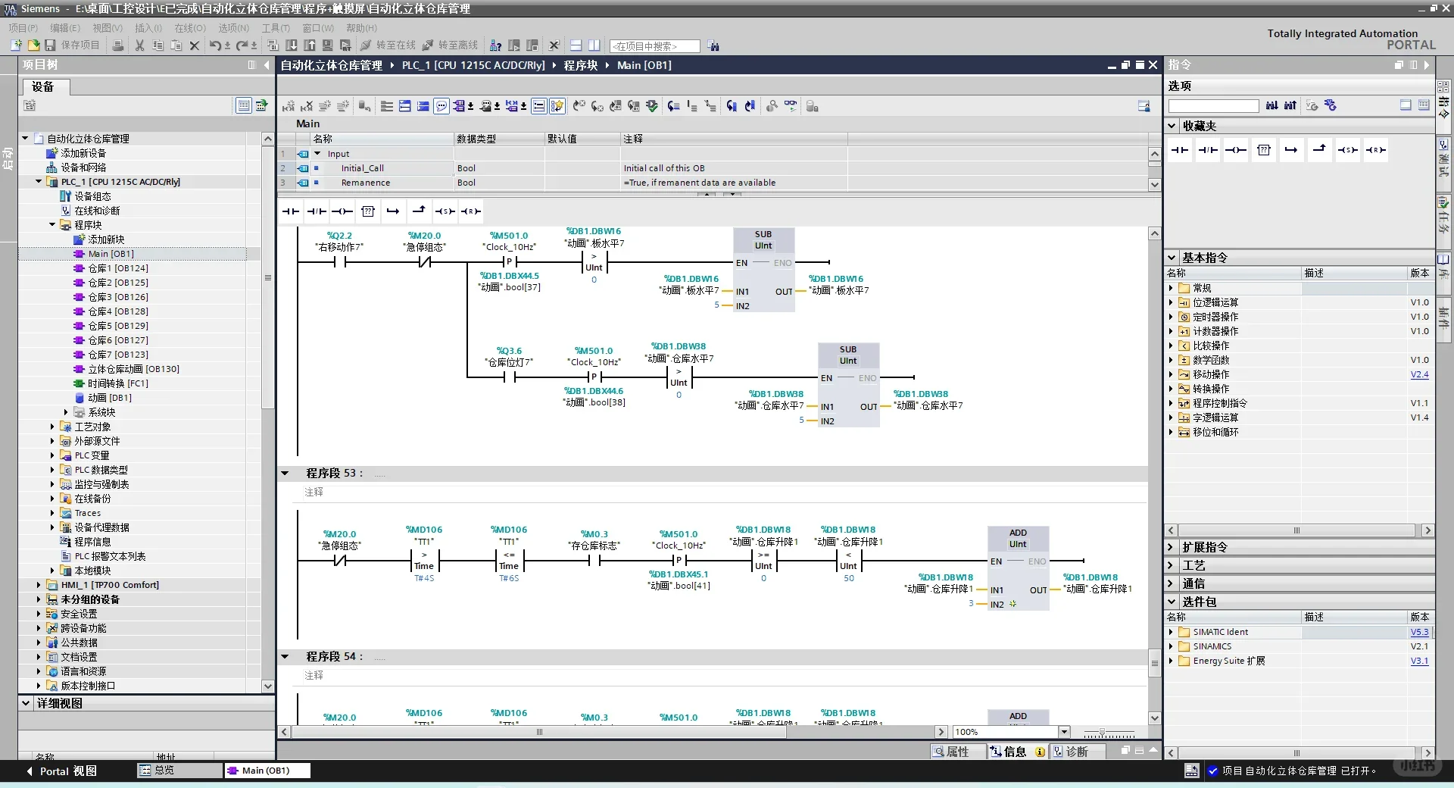The width and height of the screenshot is (1454, 788).
Task: Select 立体仓库动画 [OB130] block
Action: point(133,369)
